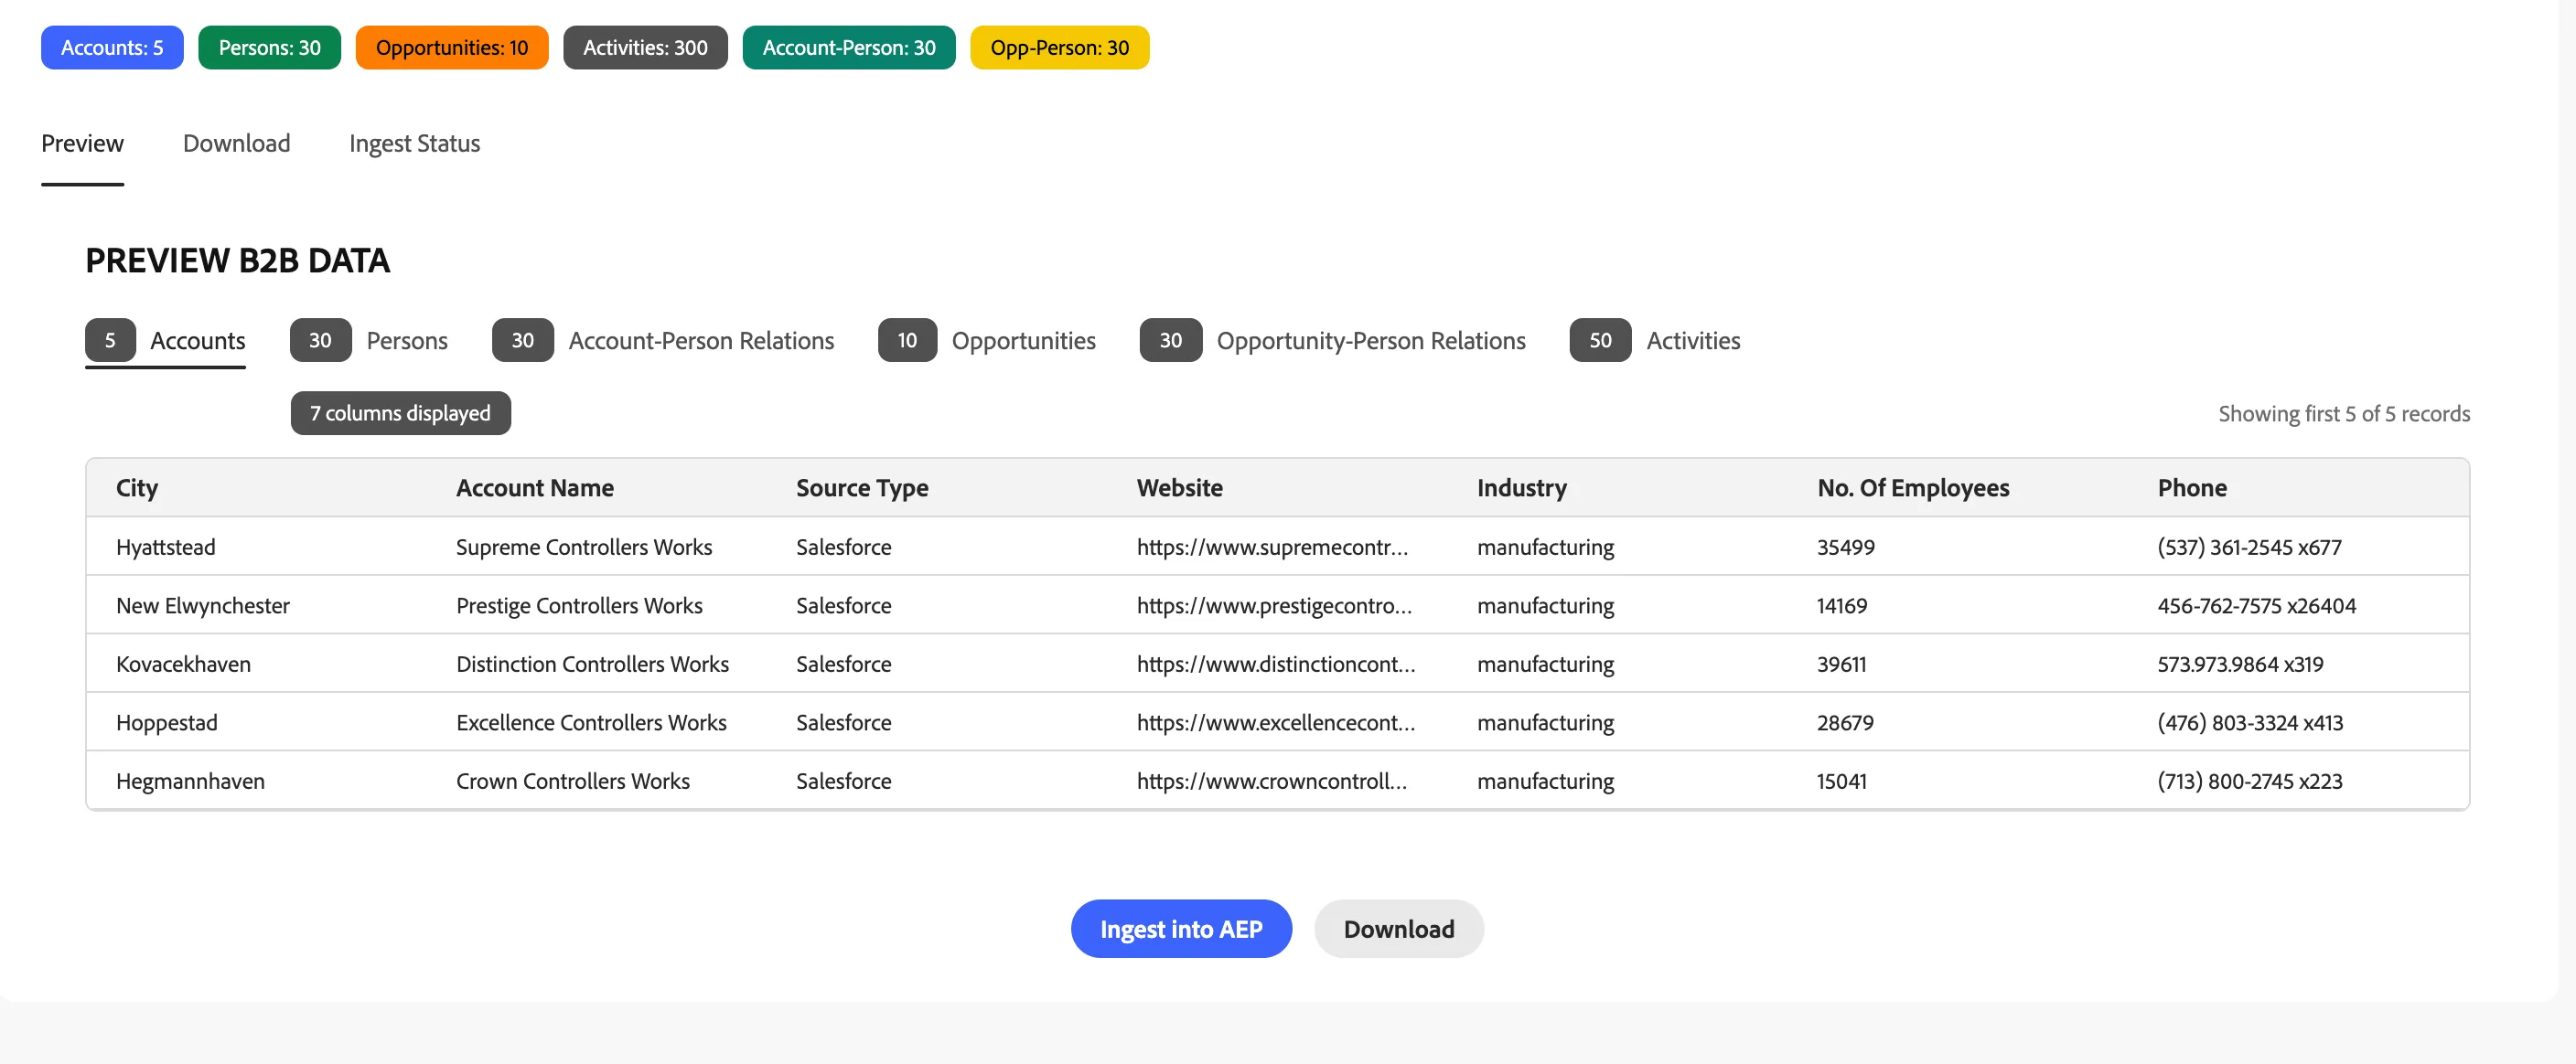Open the Persons data tab

pyautogui.click(x=368, y=341)
